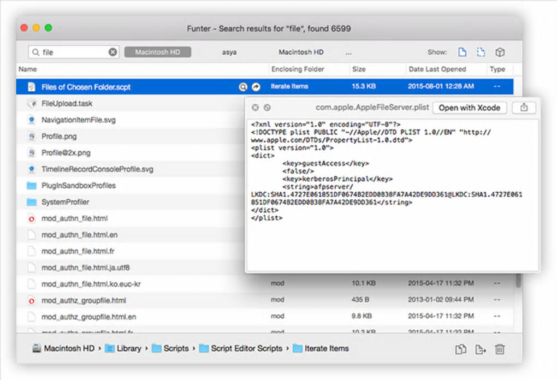This screenshot has width=557, height=380.
Task: Click NavigationItemFile.svg file icon
Action: click(x=32, y=120)
